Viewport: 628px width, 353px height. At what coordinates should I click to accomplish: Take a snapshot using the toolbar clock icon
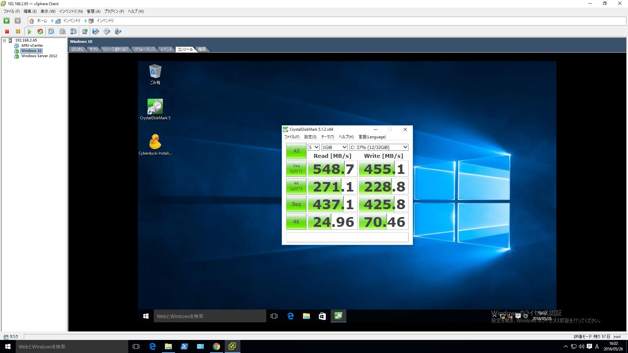[51, 31]
